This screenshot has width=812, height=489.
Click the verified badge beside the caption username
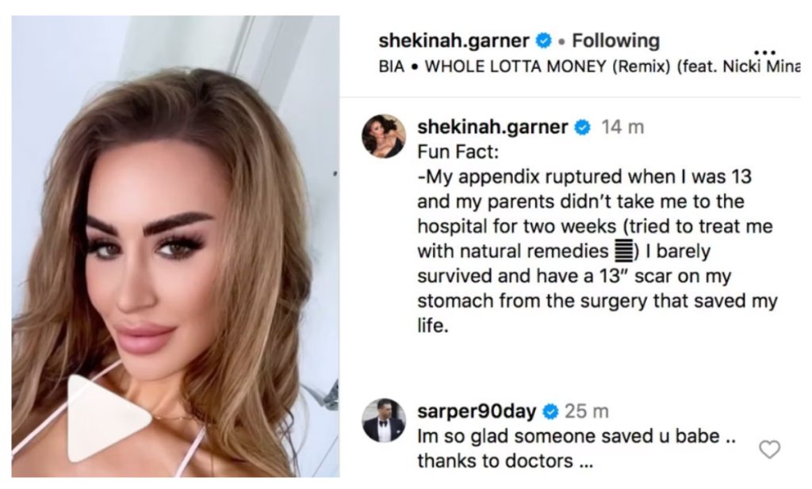(x=583, y=127)
